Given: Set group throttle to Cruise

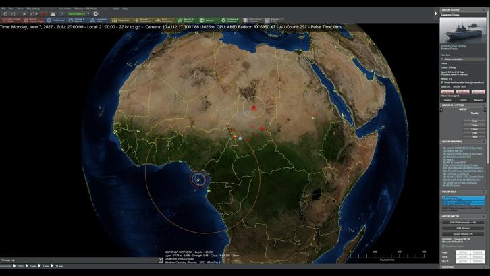Looking at the screenshot, I should (474, 129).
